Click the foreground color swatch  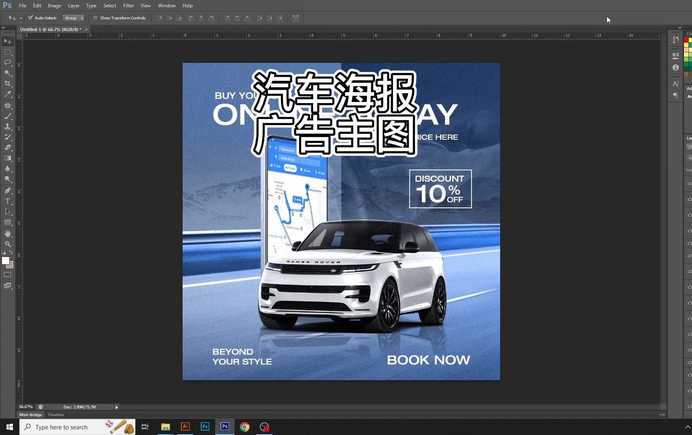tap(5, 261)
